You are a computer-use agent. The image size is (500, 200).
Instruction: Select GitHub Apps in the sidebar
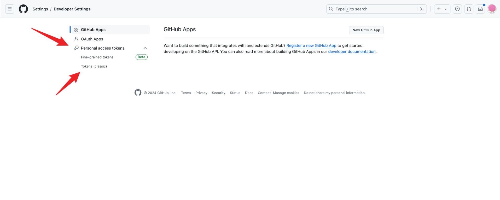pyautogui.click(x=111, y=30)
